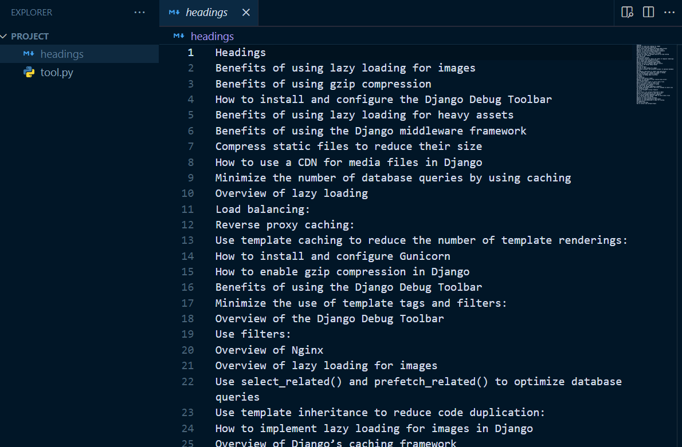Click 'How to enable gzip compression in Django'

tap(342, 271)
